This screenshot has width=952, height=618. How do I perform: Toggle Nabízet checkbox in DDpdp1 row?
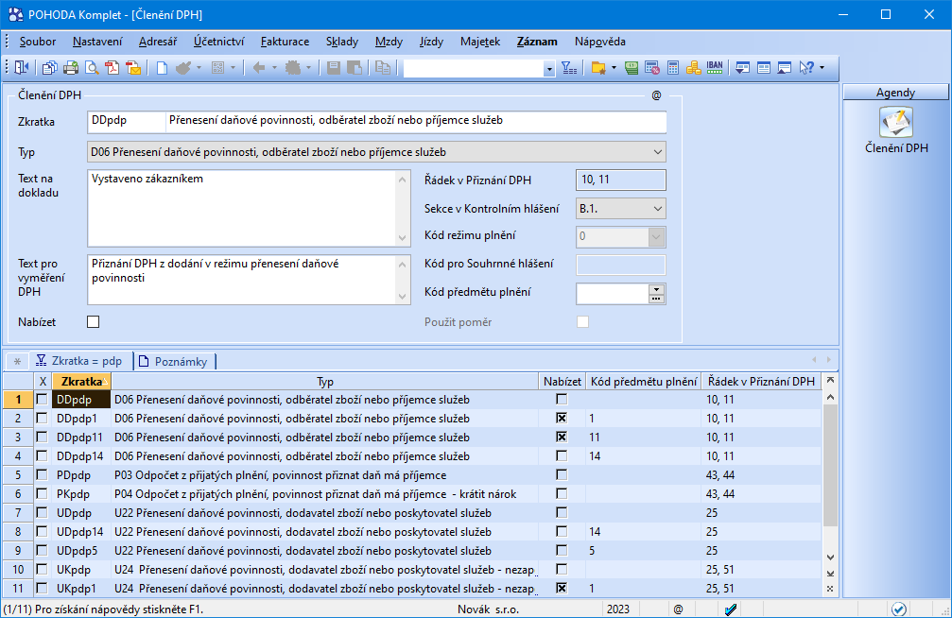[562, 419]
